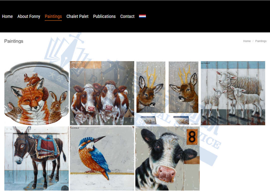Click the left small deer panel preview

point(148,120)
